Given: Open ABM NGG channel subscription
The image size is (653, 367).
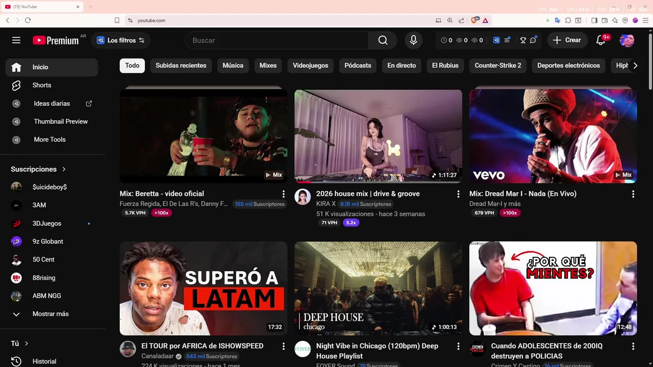Looking at the screenshot, I should pos(52,296).
